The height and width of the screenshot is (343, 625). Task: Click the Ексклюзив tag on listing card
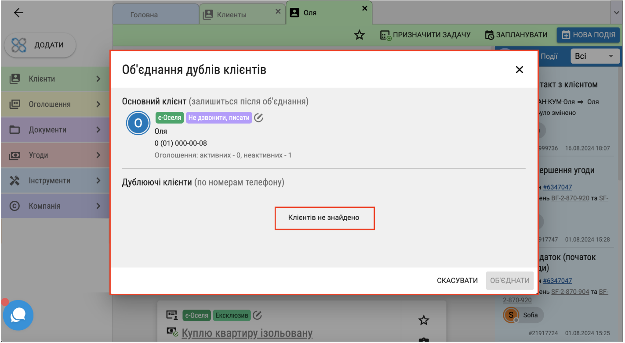point(232,315)
